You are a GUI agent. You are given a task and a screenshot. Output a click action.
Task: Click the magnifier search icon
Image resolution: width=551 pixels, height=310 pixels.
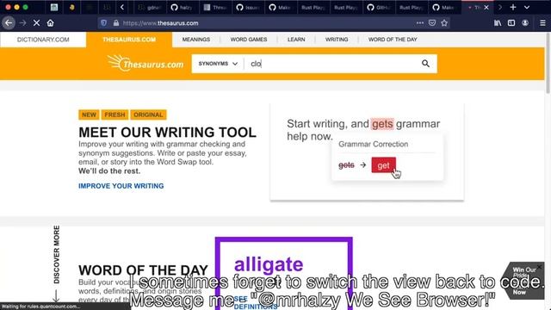tap(425, 64)
